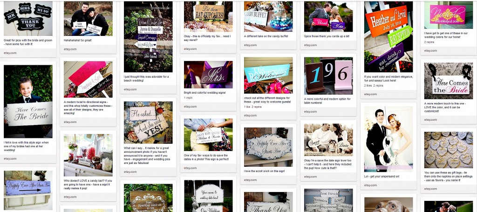Click '1 repin' under bright colorful wedding signs
This screenshot has height=212, width=477.
click(x=188, y=98)
